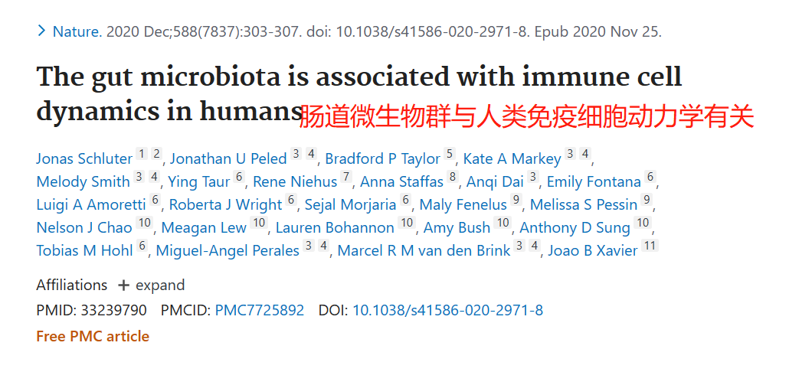Select author Anna Staffas
This screenshot has width=789, height=372.
pyautogui.click(x=401, y=181)
